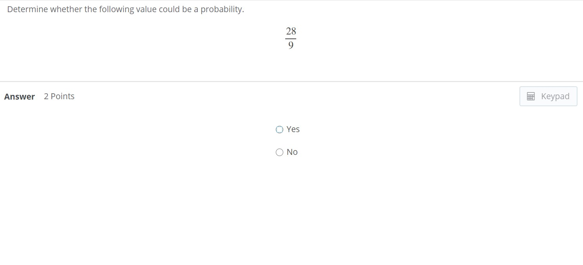Screen dimensions: 583x265
Task: Open the on-screen Keypad panel
Action: (x=548, y=96)
